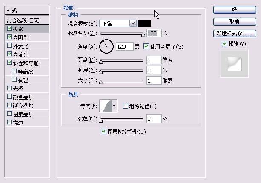
Task: Enable the 光泽 effect checkbox
Action: [10, 88]
